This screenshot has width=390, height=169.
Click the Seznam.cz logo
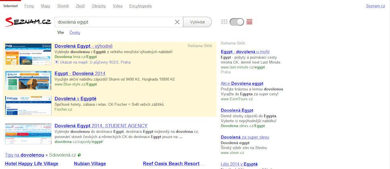pyautogui.click(x=28, y=22)
